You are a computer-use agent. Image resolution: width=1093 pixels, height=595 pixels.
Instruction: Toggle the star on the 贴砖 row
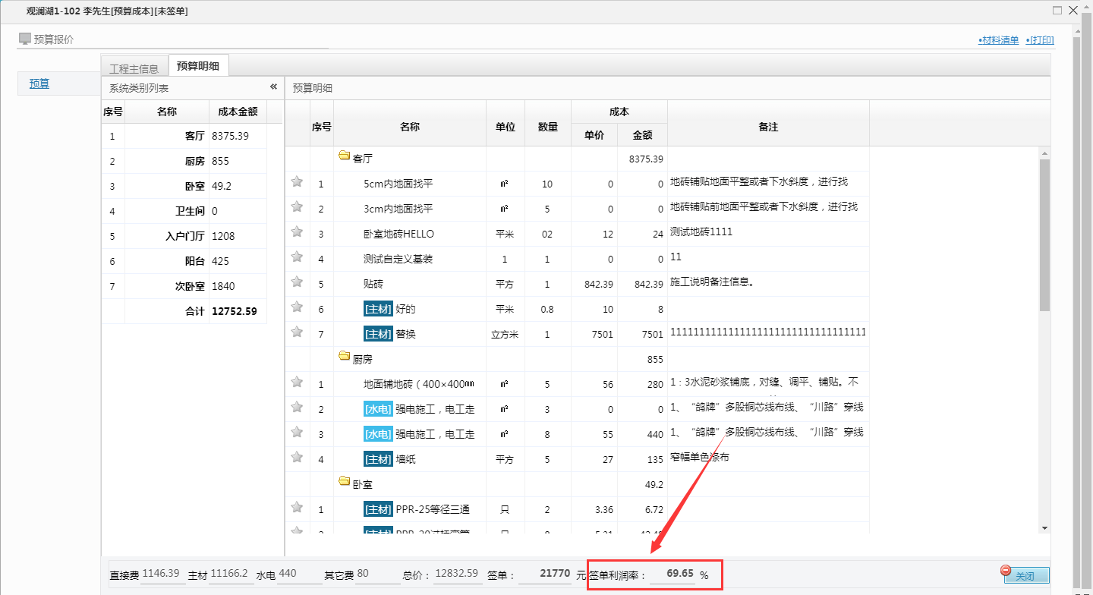[296, 283]
